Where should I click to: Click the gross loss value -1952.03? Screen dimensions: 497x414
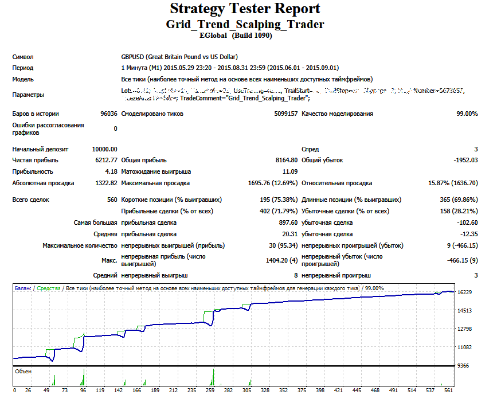tap(465, 160)
